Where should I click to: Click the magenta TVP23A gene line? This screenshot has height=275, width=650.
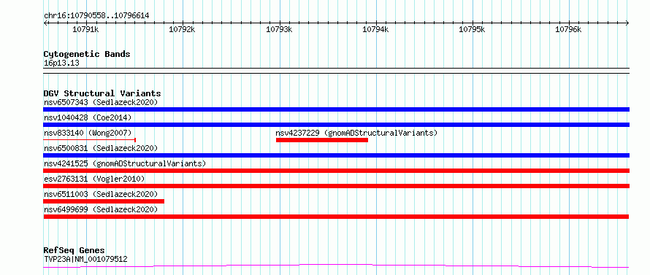[x=336, y=266]
